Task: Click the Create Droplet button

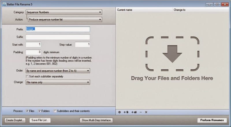Action: click(x=15, y=120)
